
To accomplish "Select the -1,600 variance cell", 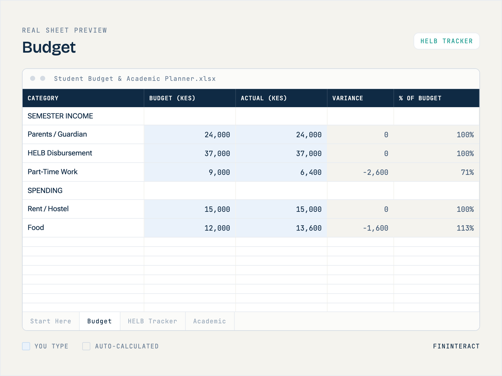I will 360,228.
